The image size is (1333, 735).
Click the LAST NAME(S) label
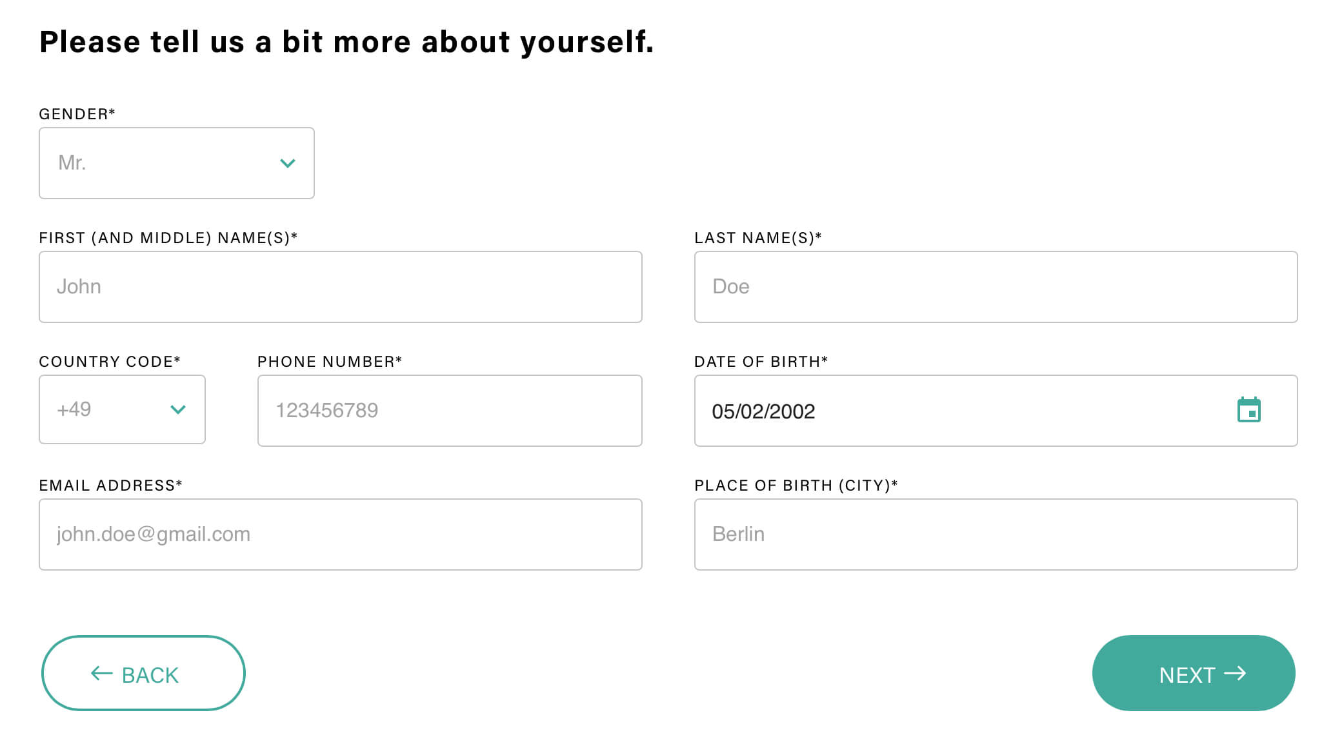[757, 238]
